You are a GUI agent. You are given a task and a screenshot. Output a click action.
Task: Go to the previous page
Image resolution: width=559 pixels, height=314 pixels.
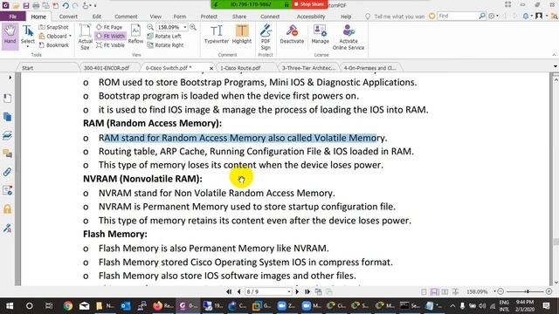(238, 292)
